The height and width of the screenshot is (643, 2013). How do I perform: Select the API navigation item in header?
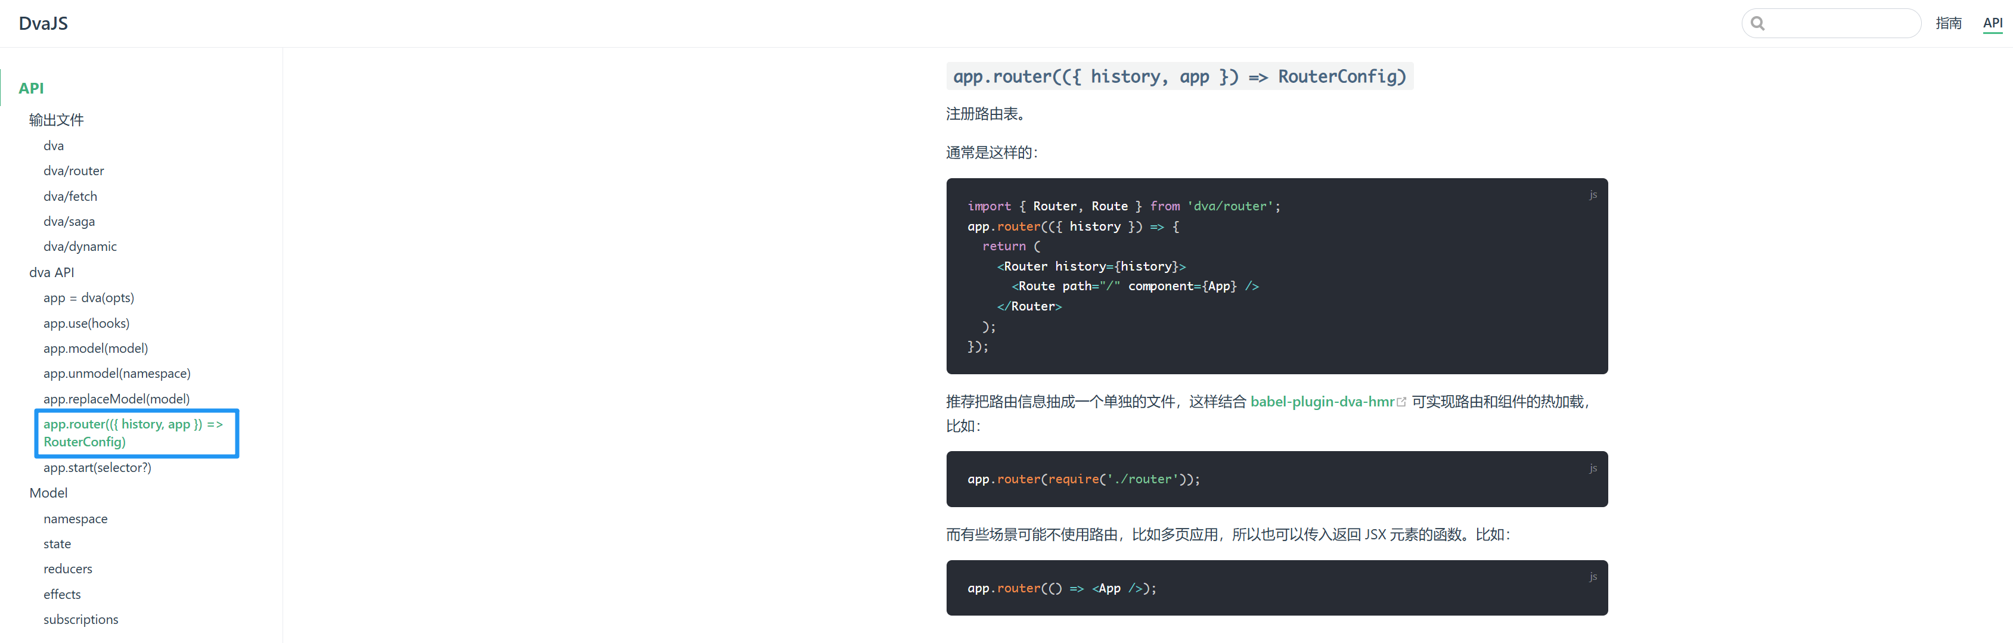pos(1992,23)
